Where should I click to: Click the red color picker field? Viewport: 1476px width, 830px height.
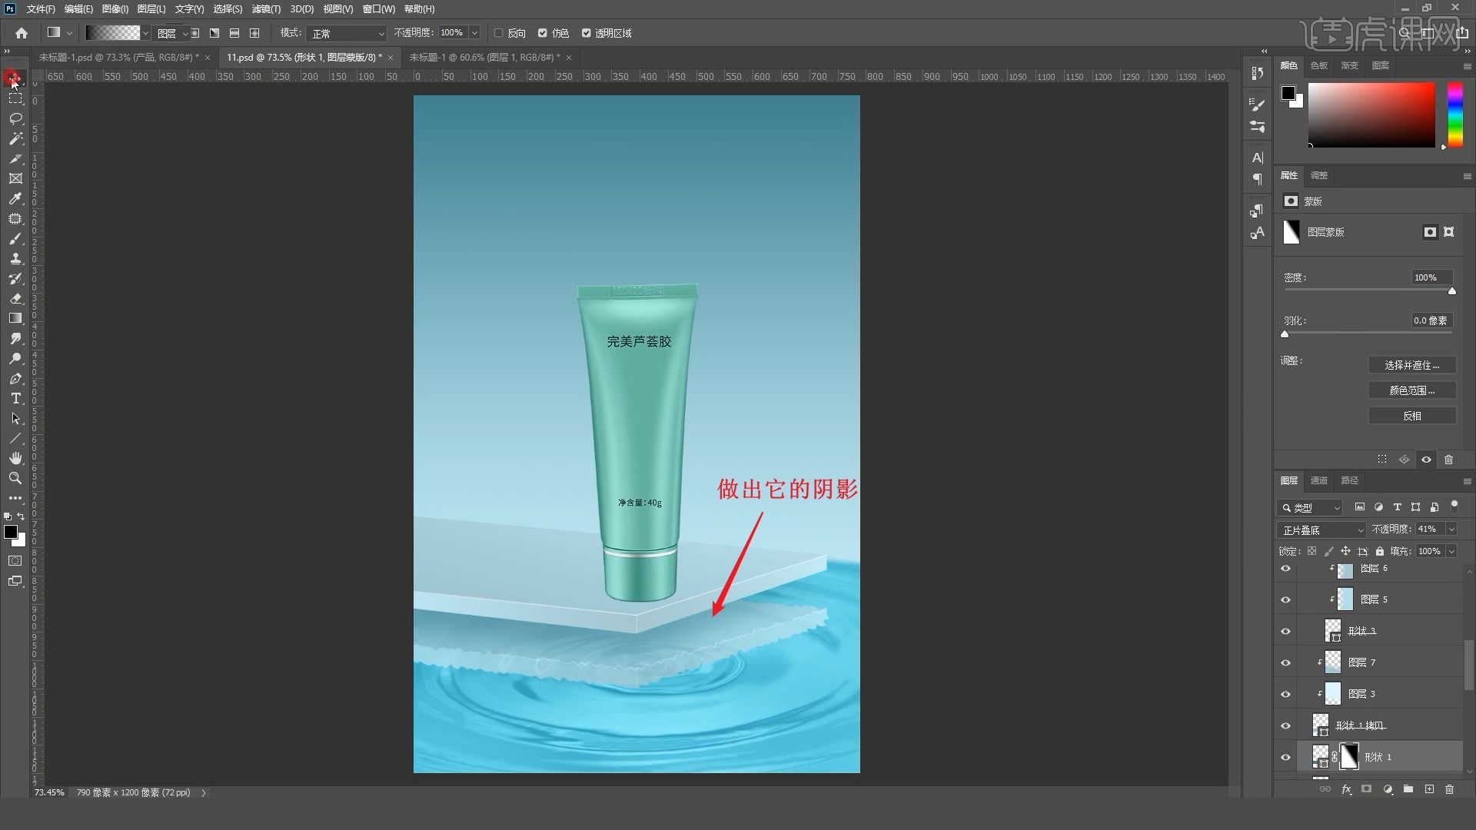[1371, 115]
